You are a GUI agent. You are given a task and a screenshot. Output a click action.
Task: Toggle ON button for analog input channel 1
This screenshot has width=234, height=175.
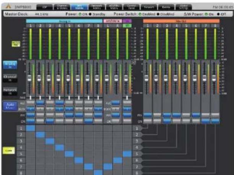click(31, 121)
